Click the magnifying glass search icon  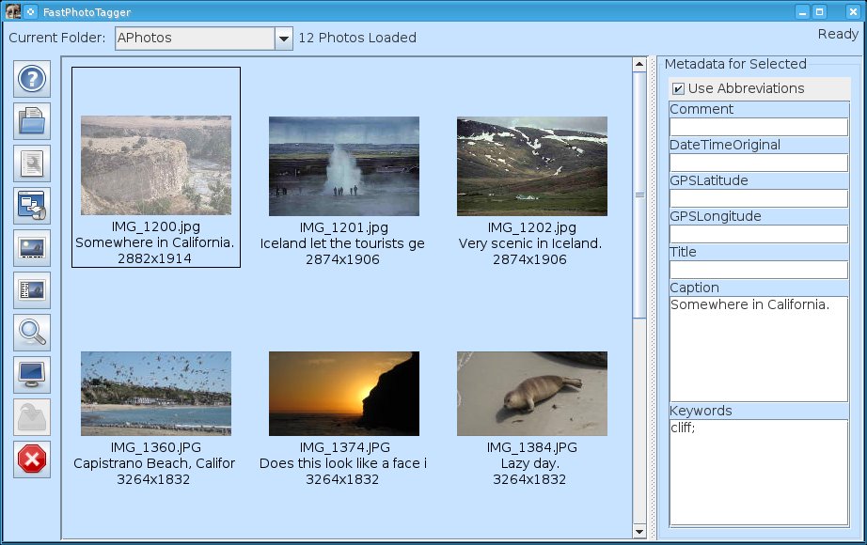click(x=32, y=333)
